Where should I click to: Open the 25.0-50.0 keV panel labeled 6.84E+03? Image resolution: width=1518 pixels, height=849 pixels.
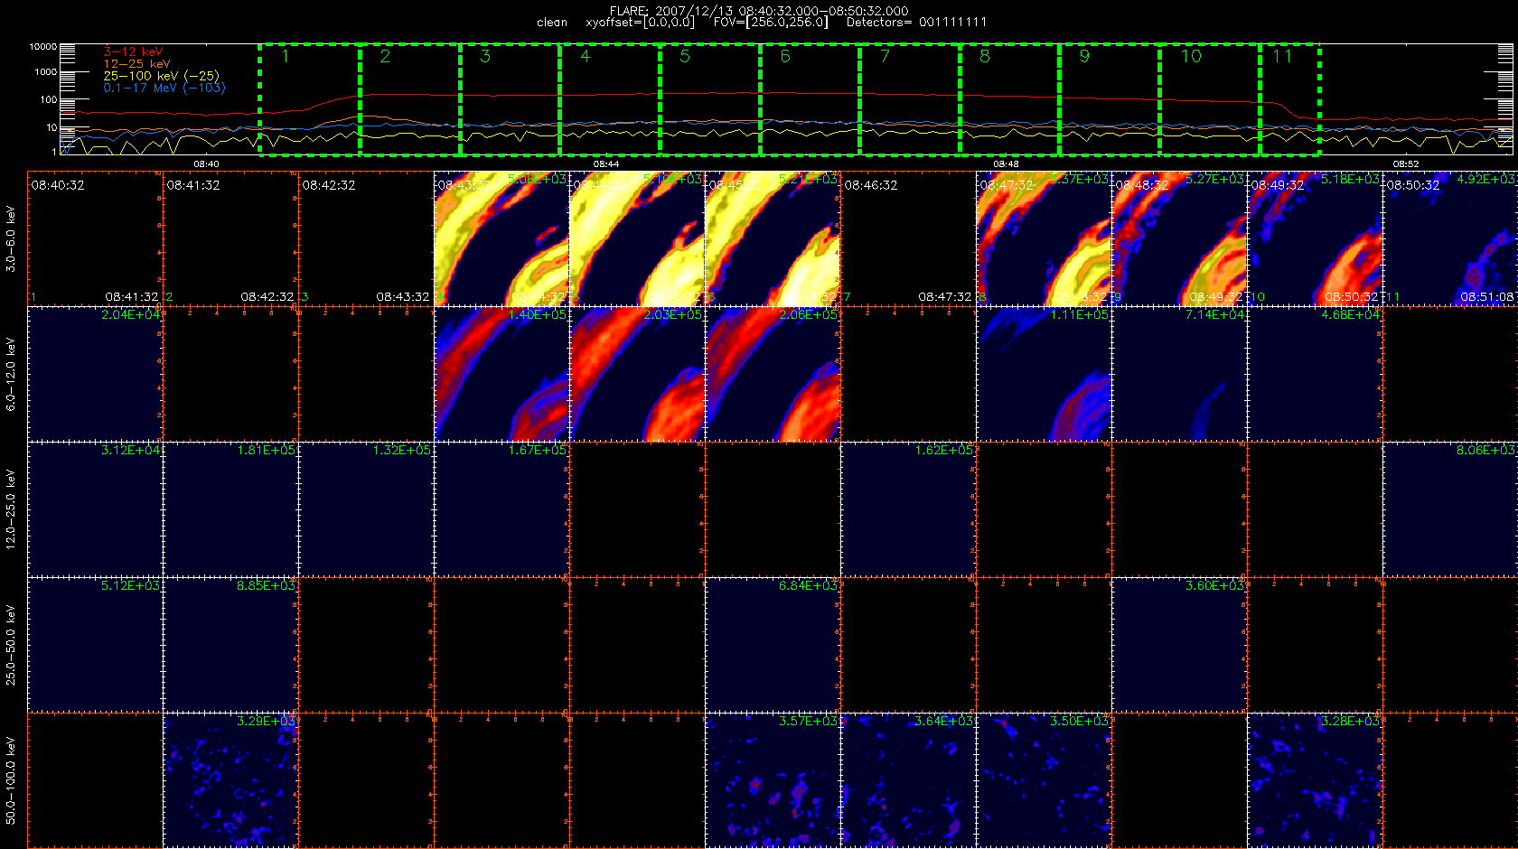[773, 645]
